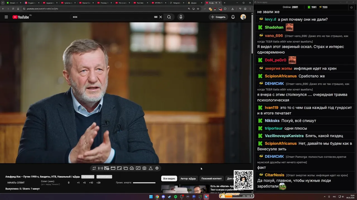Toggle cinema mode clapperboard icon under player
The image size is (357, 200).
113,168
